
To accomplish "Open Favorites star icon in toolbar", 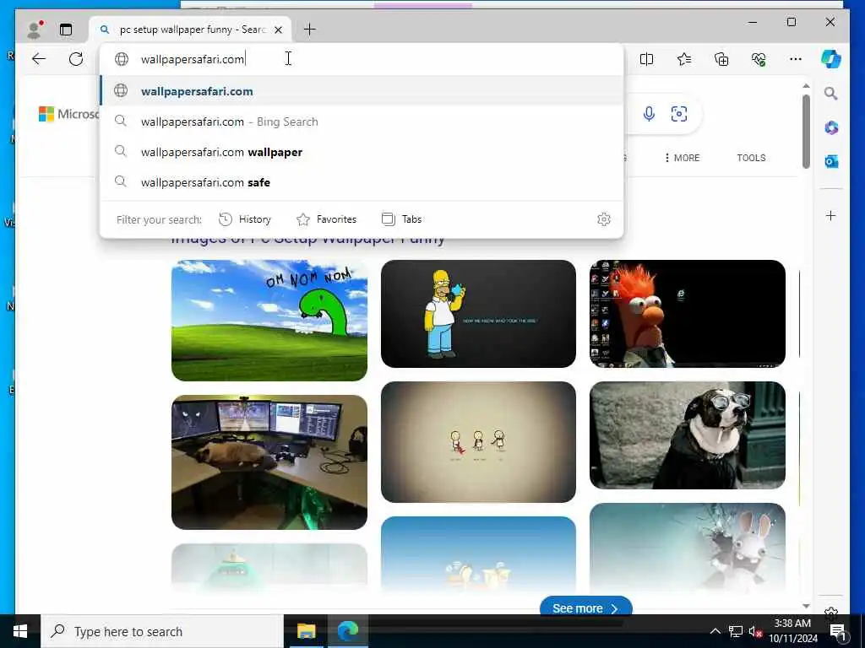I will (684, 59).
